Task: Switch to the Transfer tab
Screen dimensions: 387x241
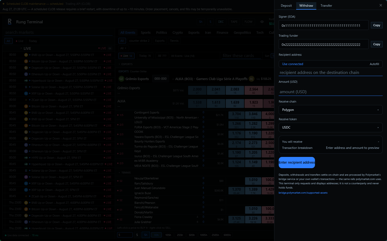Action: pyautogui.click(x=326, y=6)
